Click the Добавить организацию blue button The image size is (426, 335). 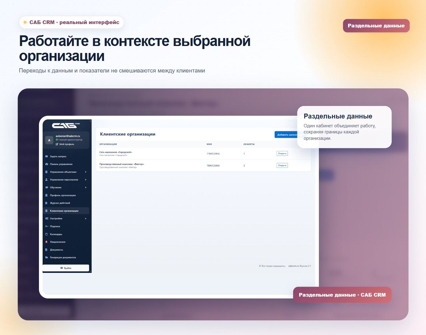286,135
